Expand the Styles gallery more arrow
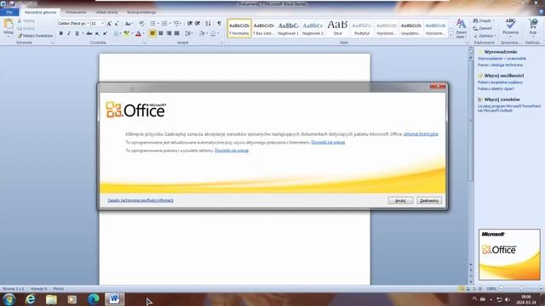 450,36
